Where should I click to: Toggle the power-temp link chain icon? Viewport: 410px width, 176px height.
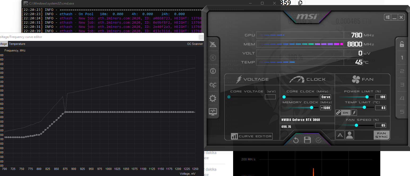(x=338, y=113)
